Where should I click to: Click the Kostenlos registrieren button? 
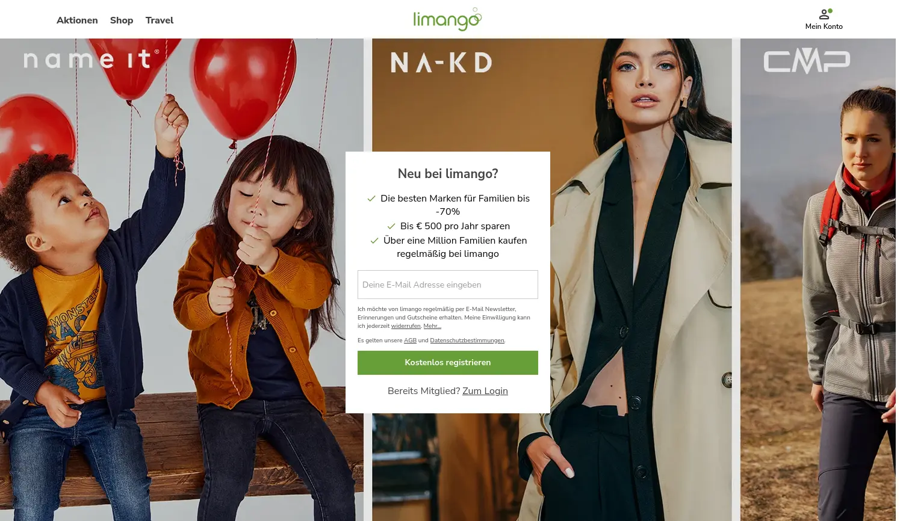[x=448, y=363]
